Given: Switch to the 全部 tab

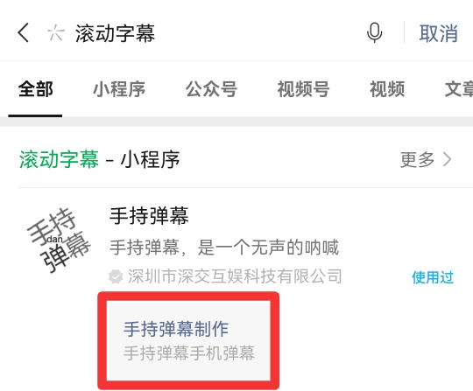Looking at the screenshot, I should click(x=36, y=89).
